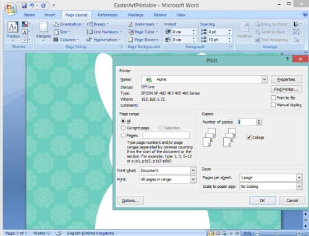Open Text Wrapping options
The width and height of the screenshot is (309, 236).
[x=273, y=40]
